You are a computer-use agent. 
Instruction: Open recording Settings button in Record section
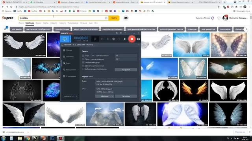(126, 70)
